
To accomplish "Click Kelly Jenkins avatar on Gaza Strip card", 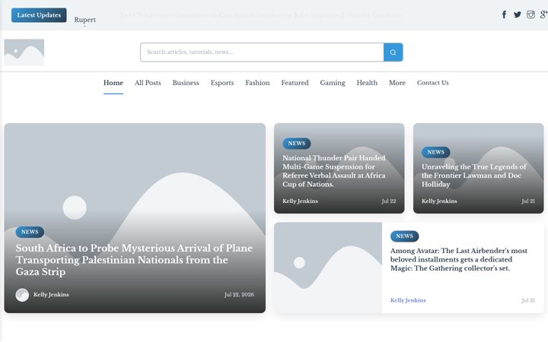I will tap(22, 295).
